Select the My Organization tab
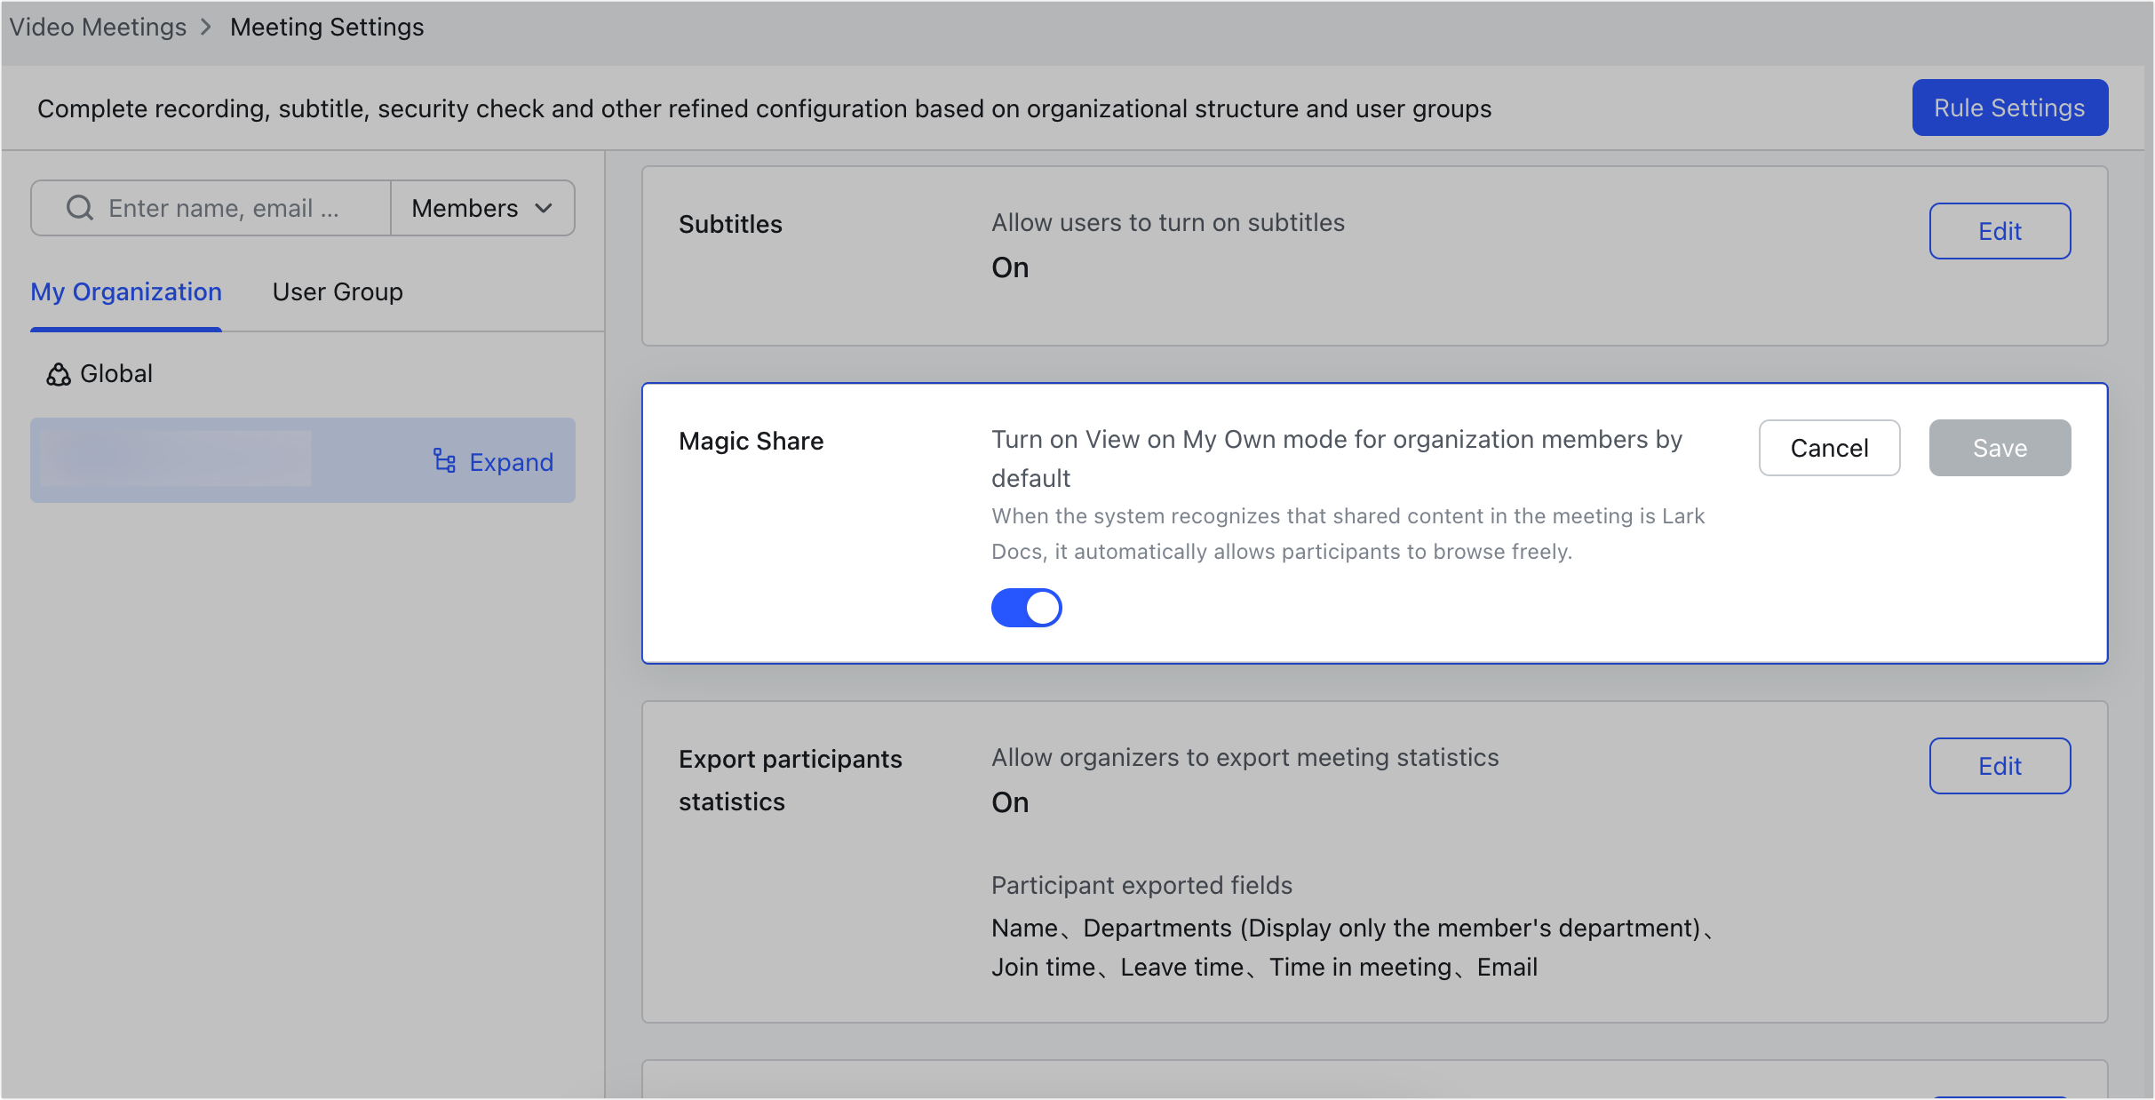This screenshot has width=2155, height=1100. pos(126,292)
